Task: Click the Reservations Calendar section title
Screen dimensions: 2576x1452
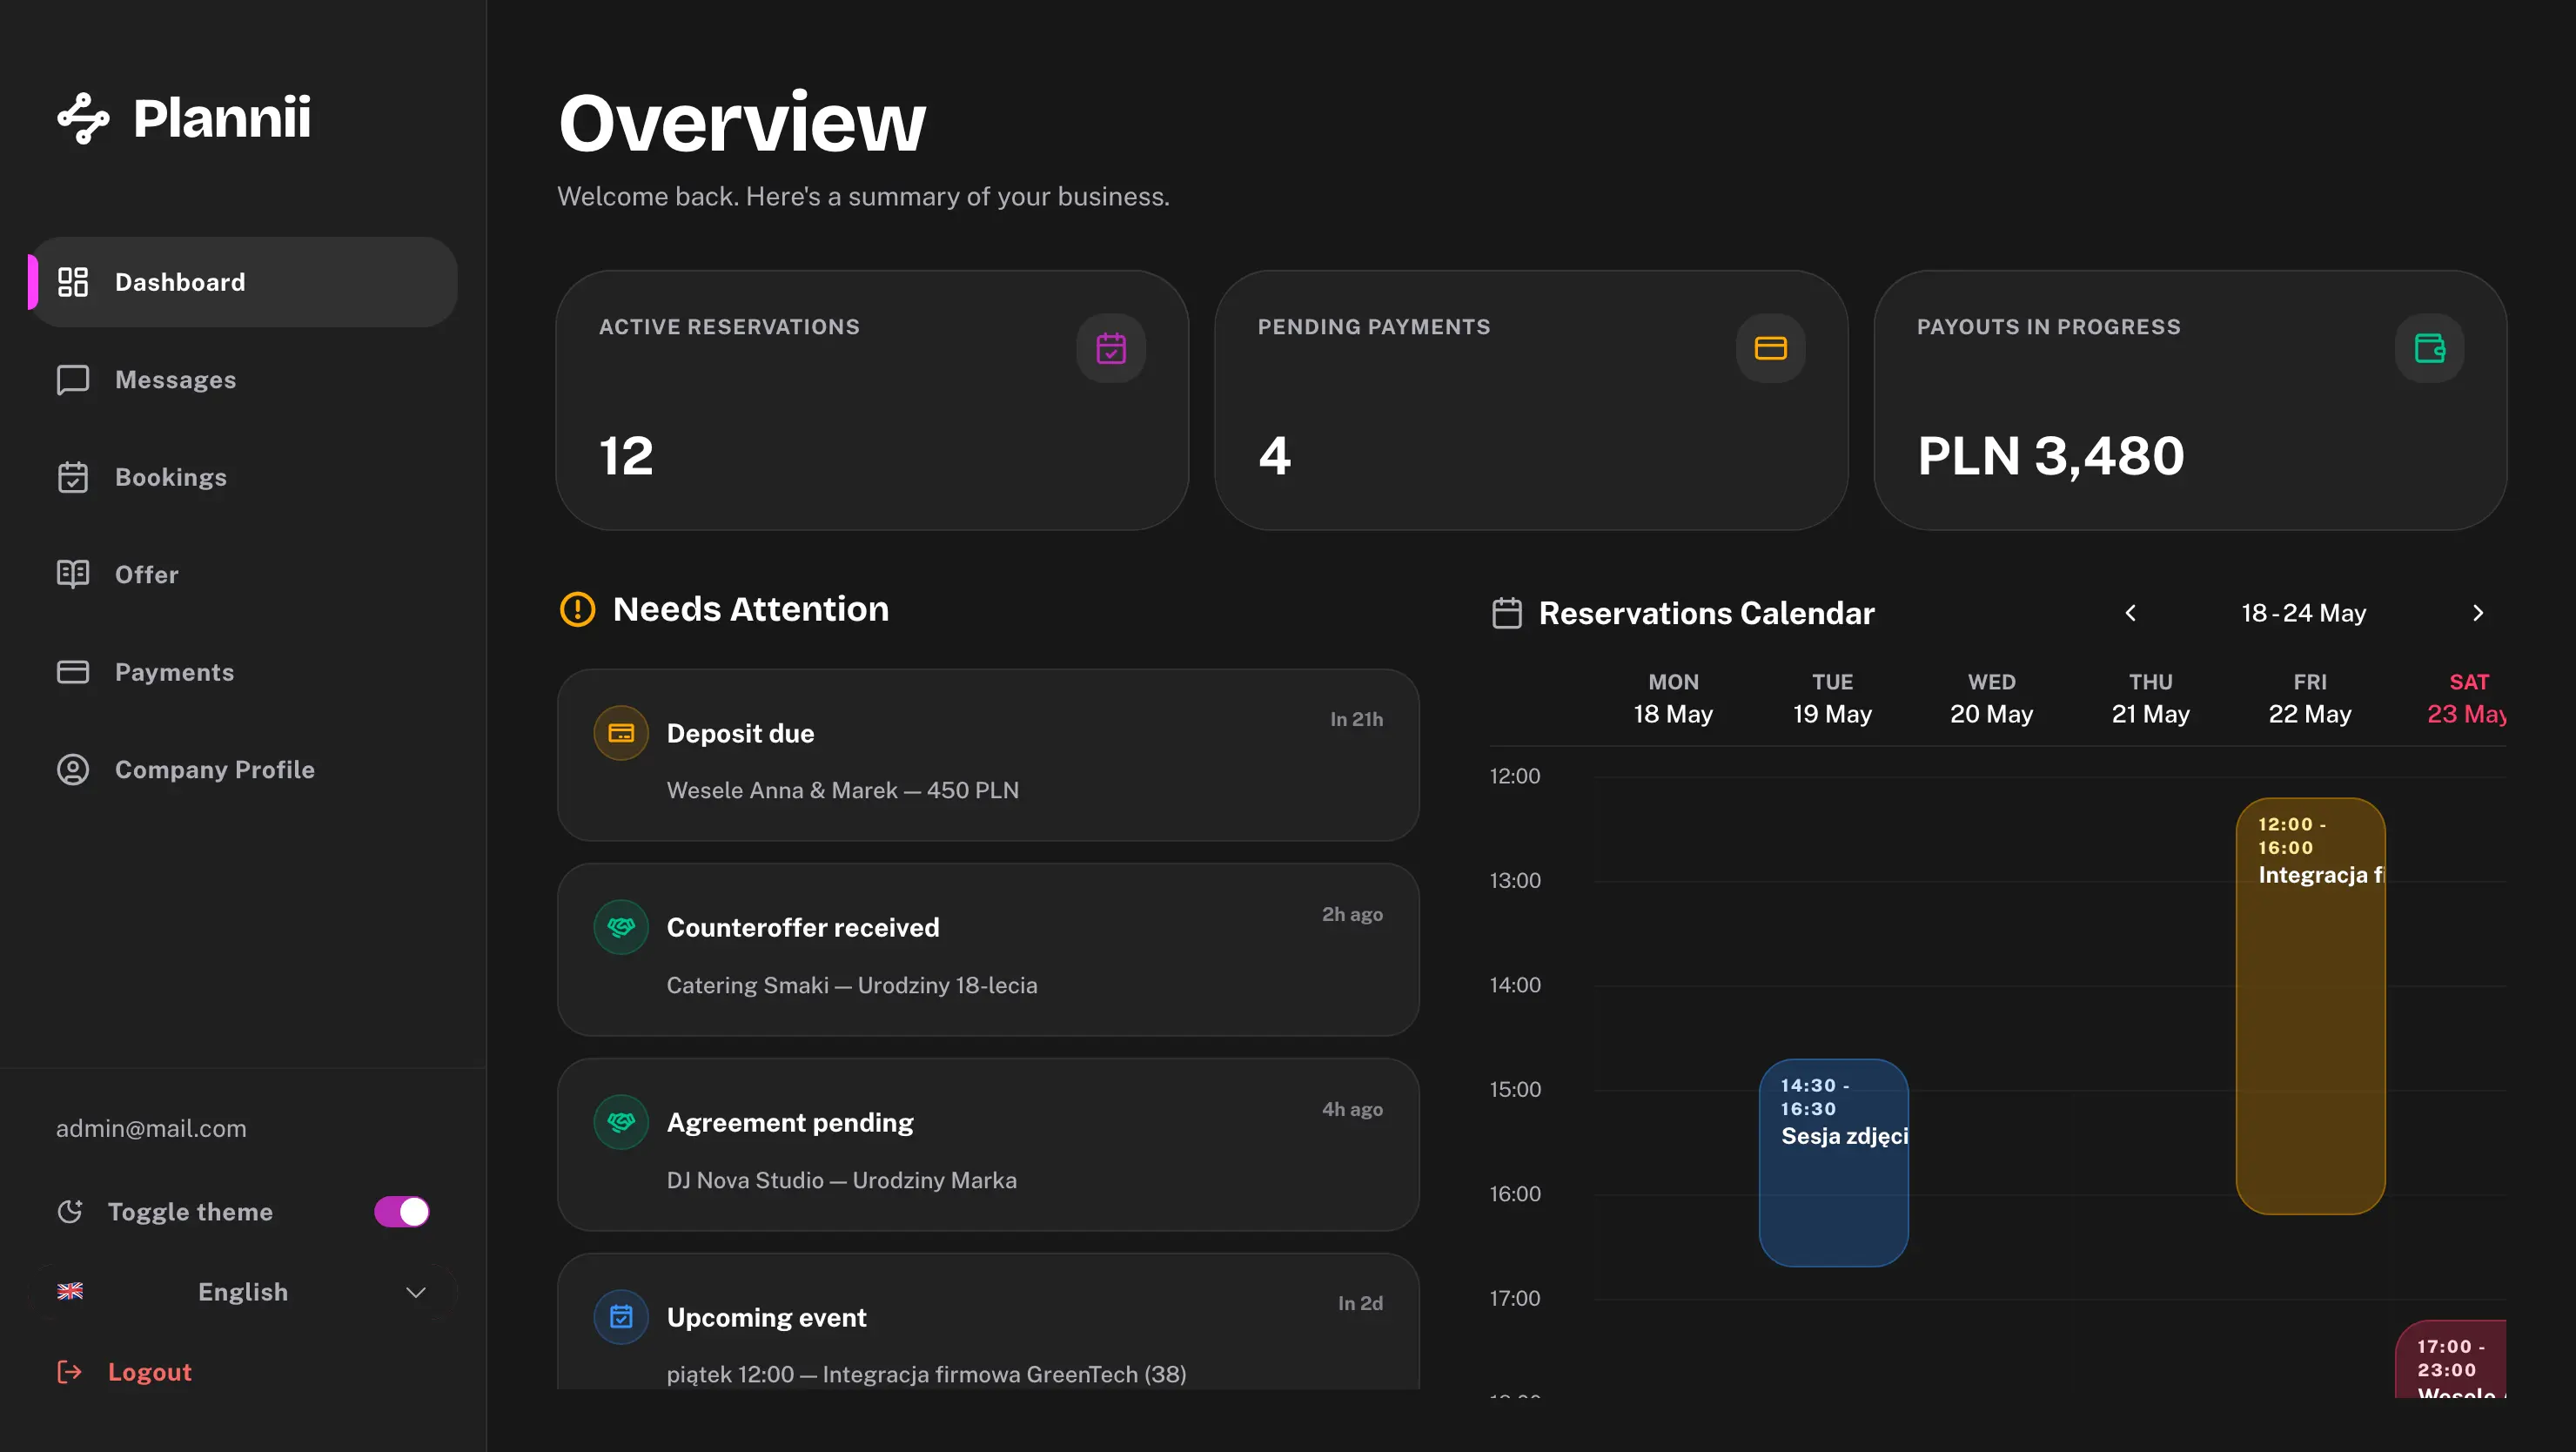Action: [1707, 613]
